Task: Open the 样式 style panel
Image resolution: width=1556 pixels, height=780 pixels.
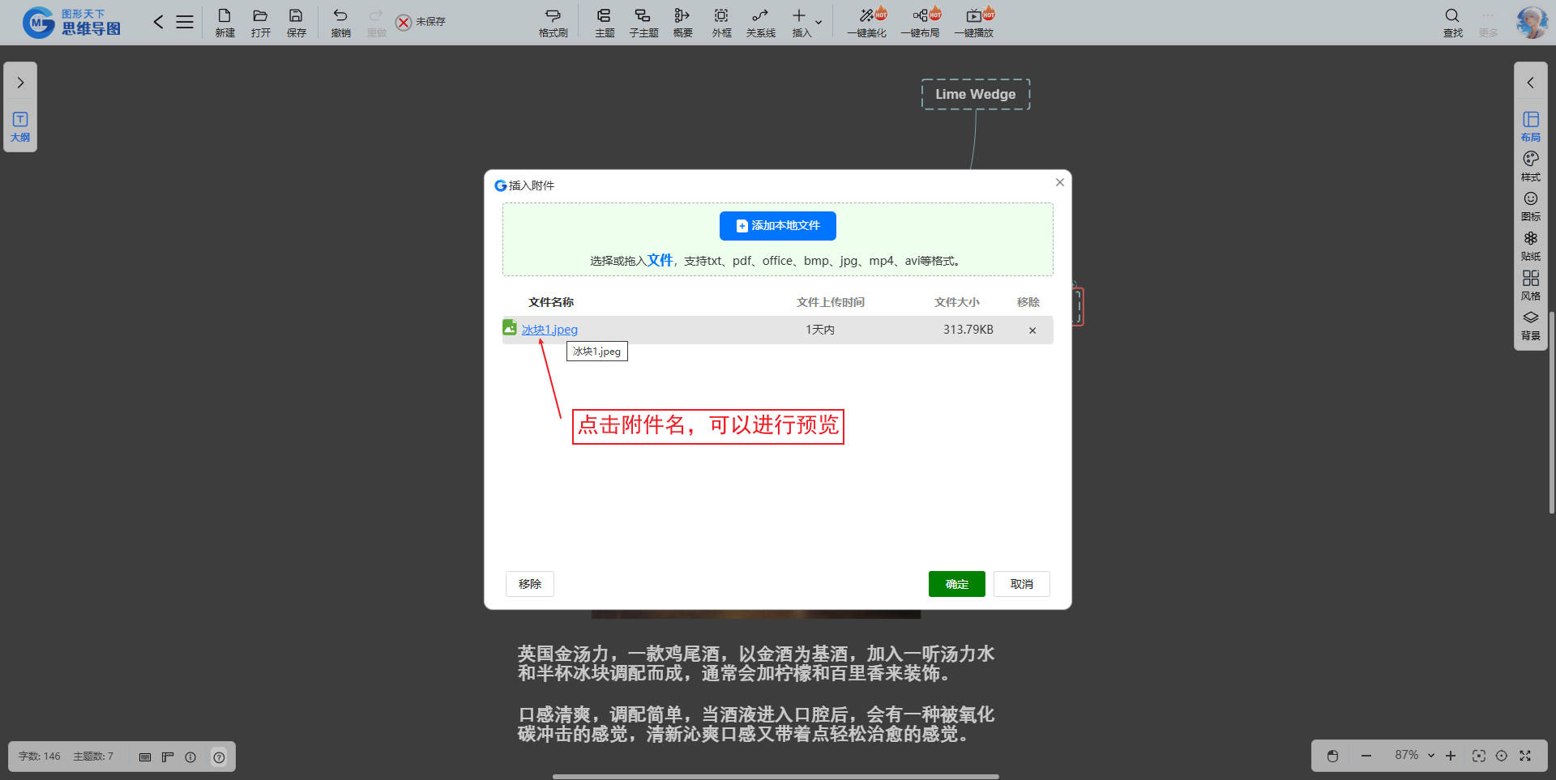Action: [x=1530, y=166]
